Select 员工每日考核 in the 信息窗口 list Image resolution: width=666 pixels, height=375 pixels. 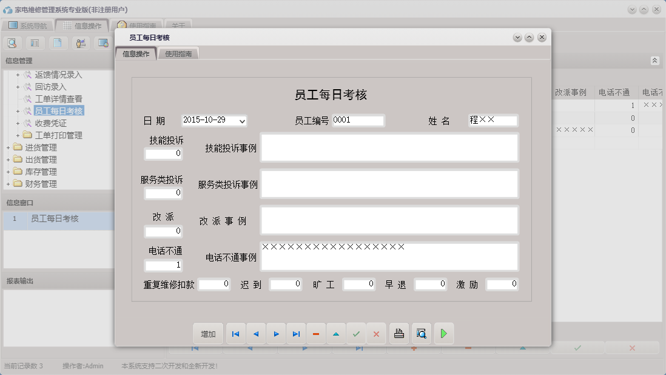click(55, 218)
